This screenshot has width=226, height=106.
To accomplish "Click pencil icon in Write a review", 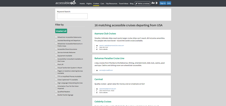I will tap(136, 4).
